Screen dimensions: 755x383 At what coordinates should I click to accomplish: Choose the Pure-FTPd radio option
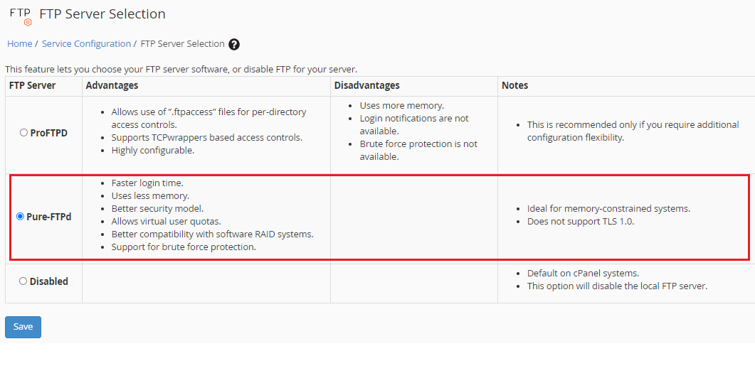20,217
